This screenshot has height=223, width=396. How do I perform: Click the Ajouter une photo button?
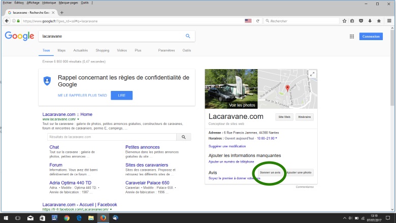pyautogui.click(x=299, y=173)
